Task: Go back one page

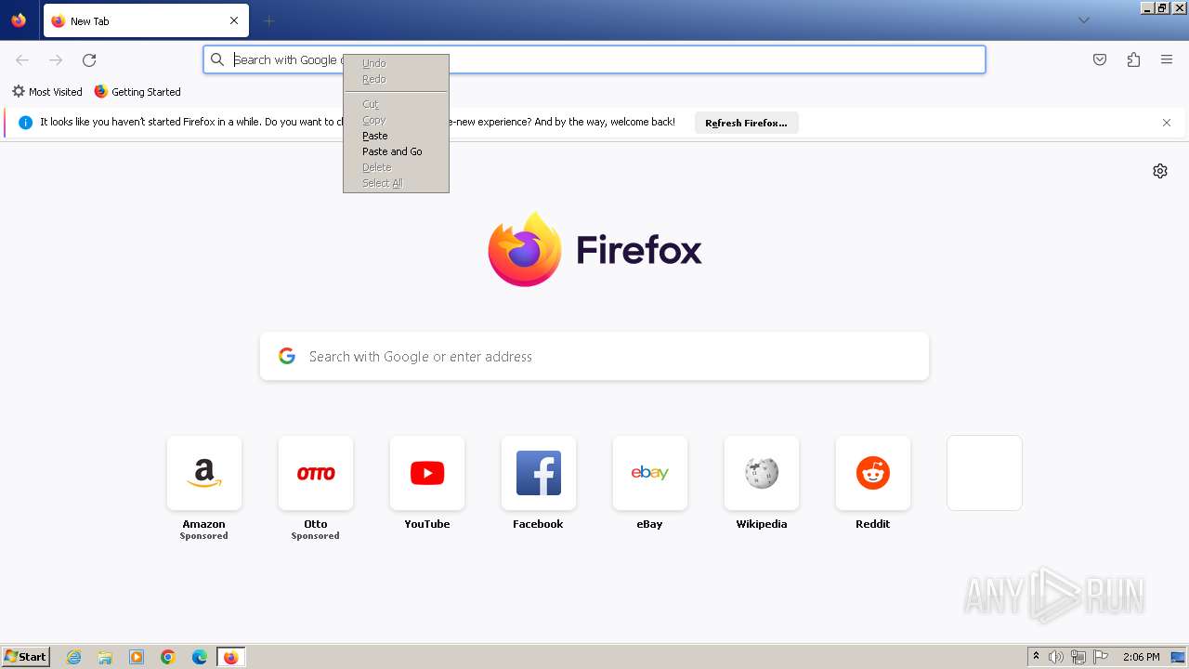Action: 22,59
